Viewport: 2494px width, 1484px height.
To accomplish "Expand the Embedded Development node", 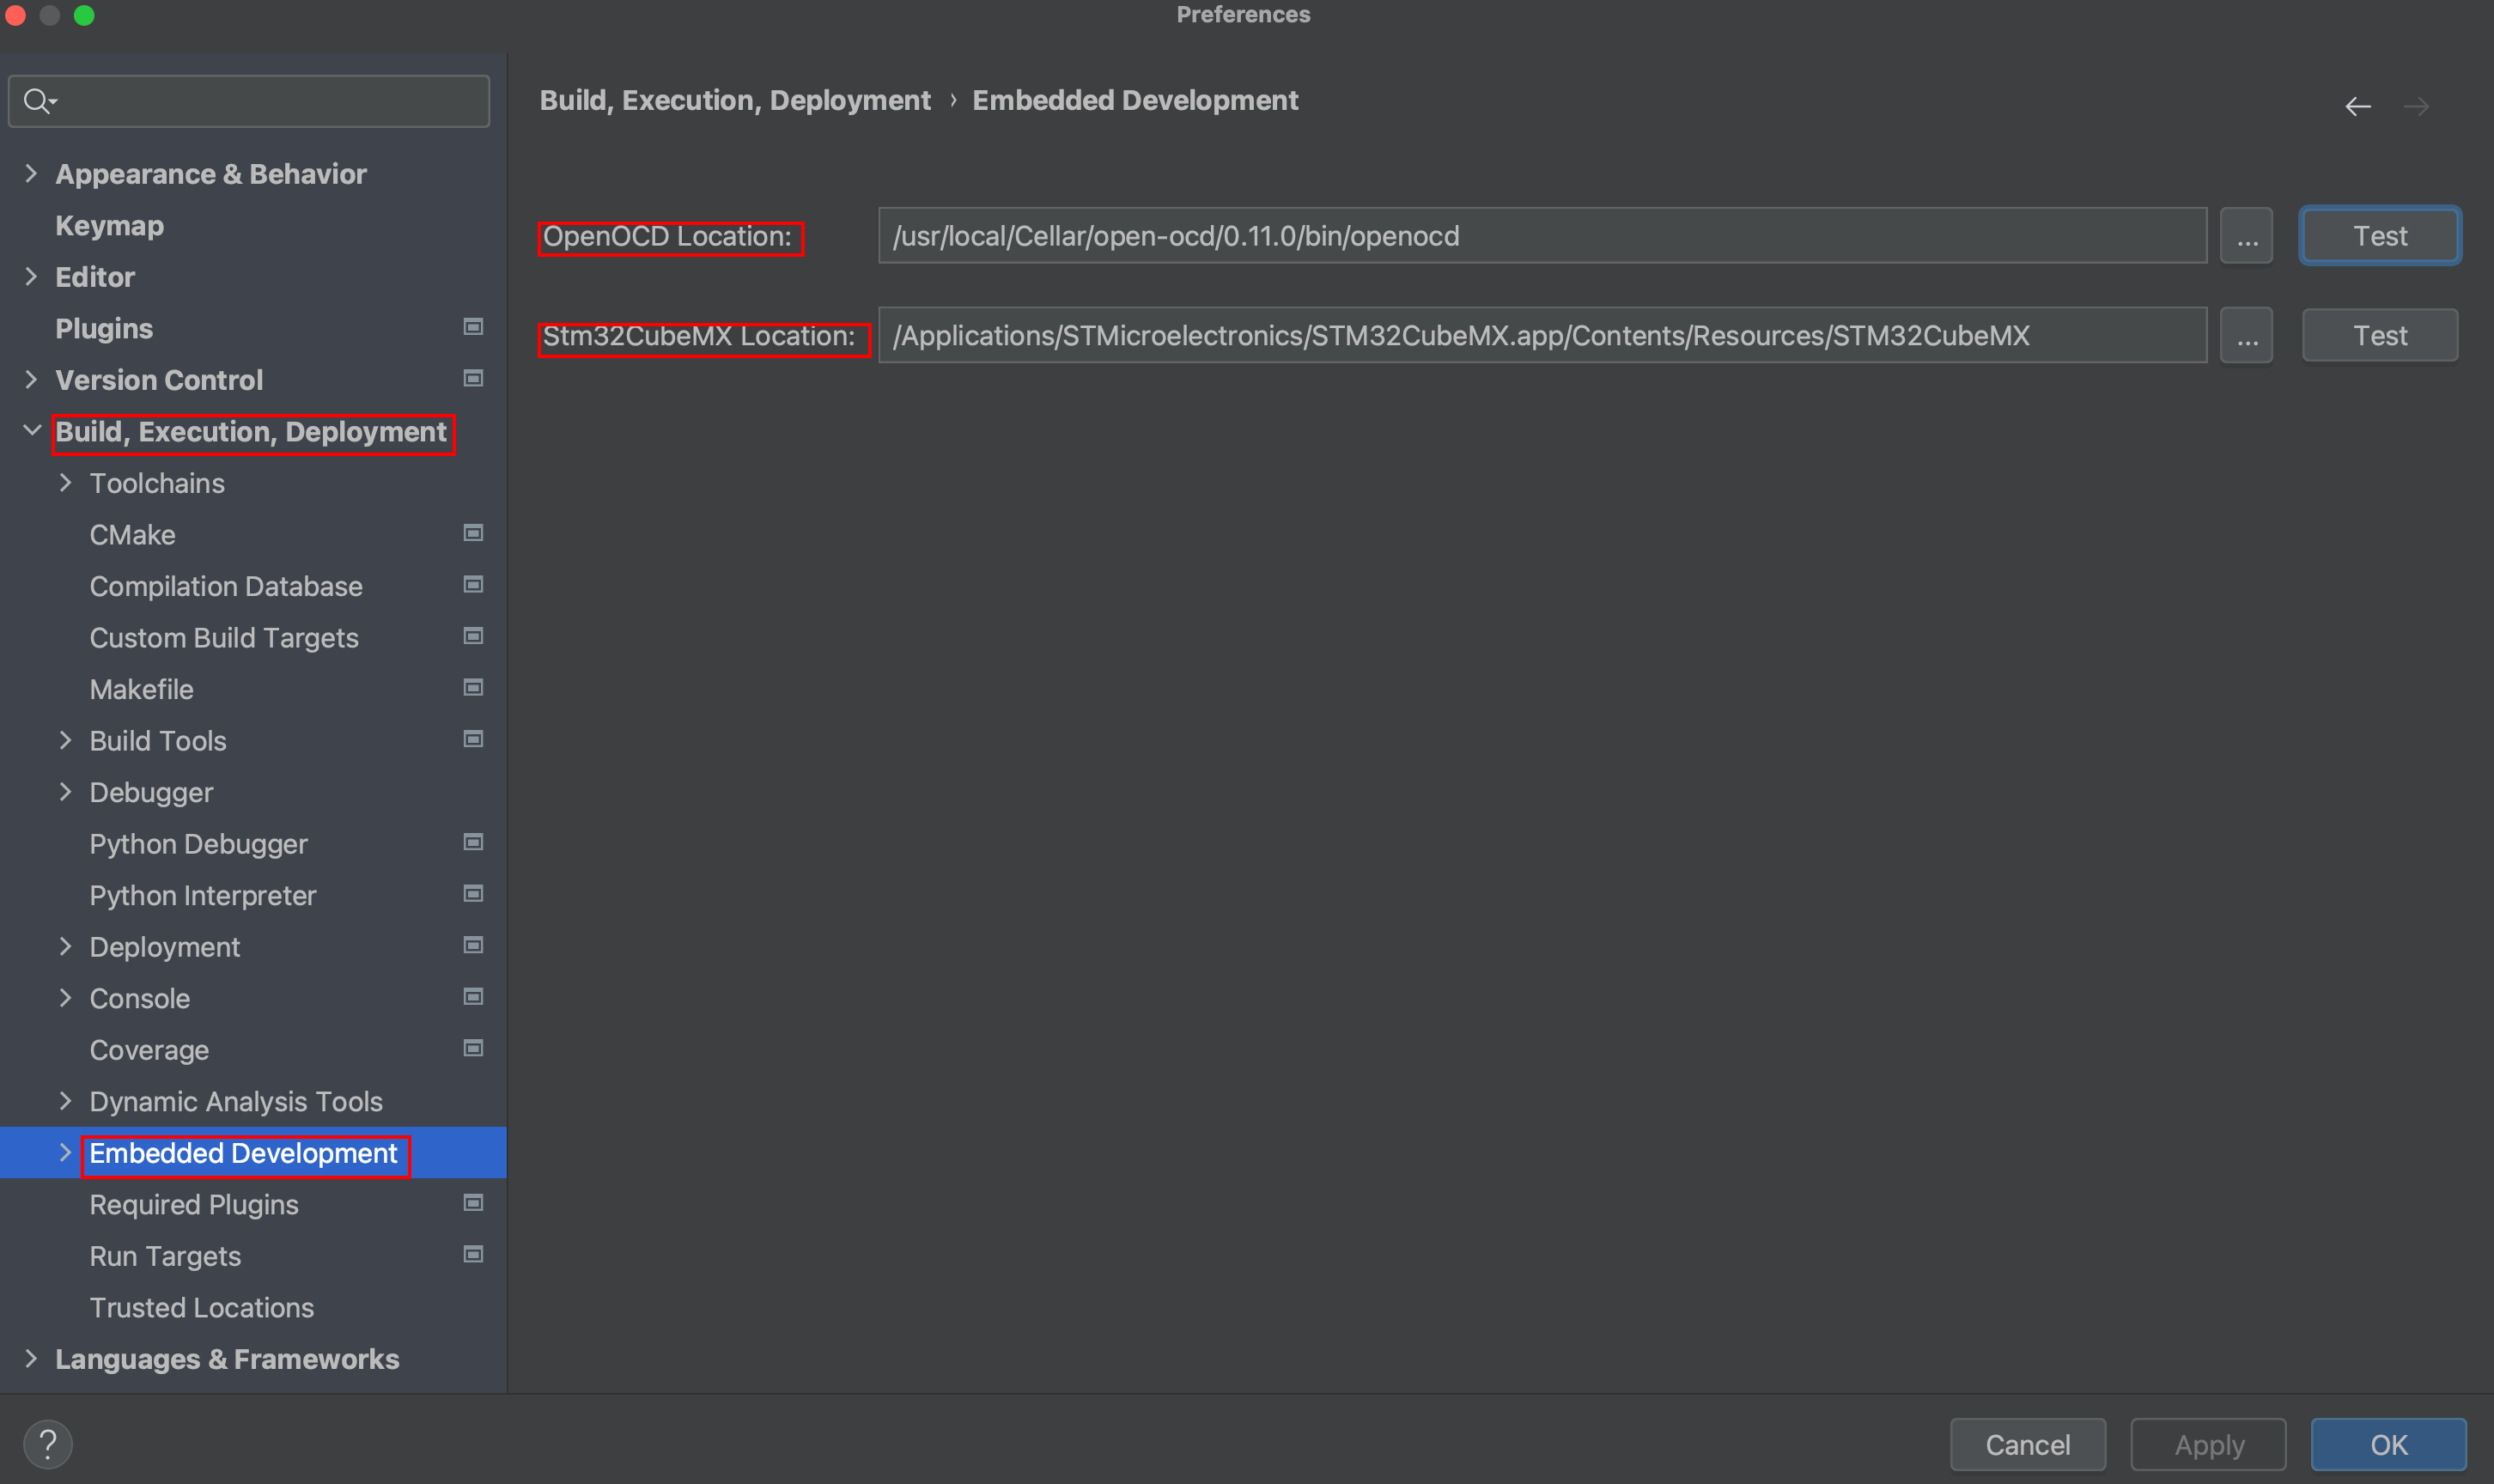I will coord(65,1152).
